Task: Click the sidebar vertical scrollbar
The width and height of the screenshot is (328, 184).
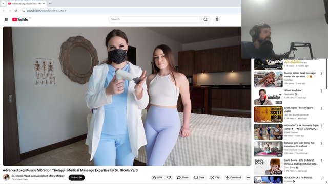Action: coord(326,74)
